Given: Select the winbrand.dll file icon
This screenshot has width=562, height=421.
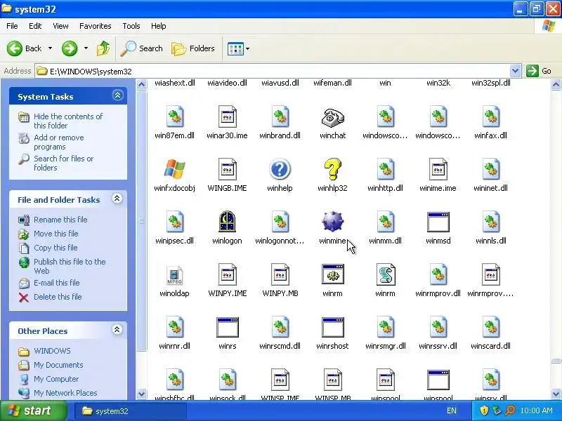Looking at the screenshot, I should coord(280,116).
